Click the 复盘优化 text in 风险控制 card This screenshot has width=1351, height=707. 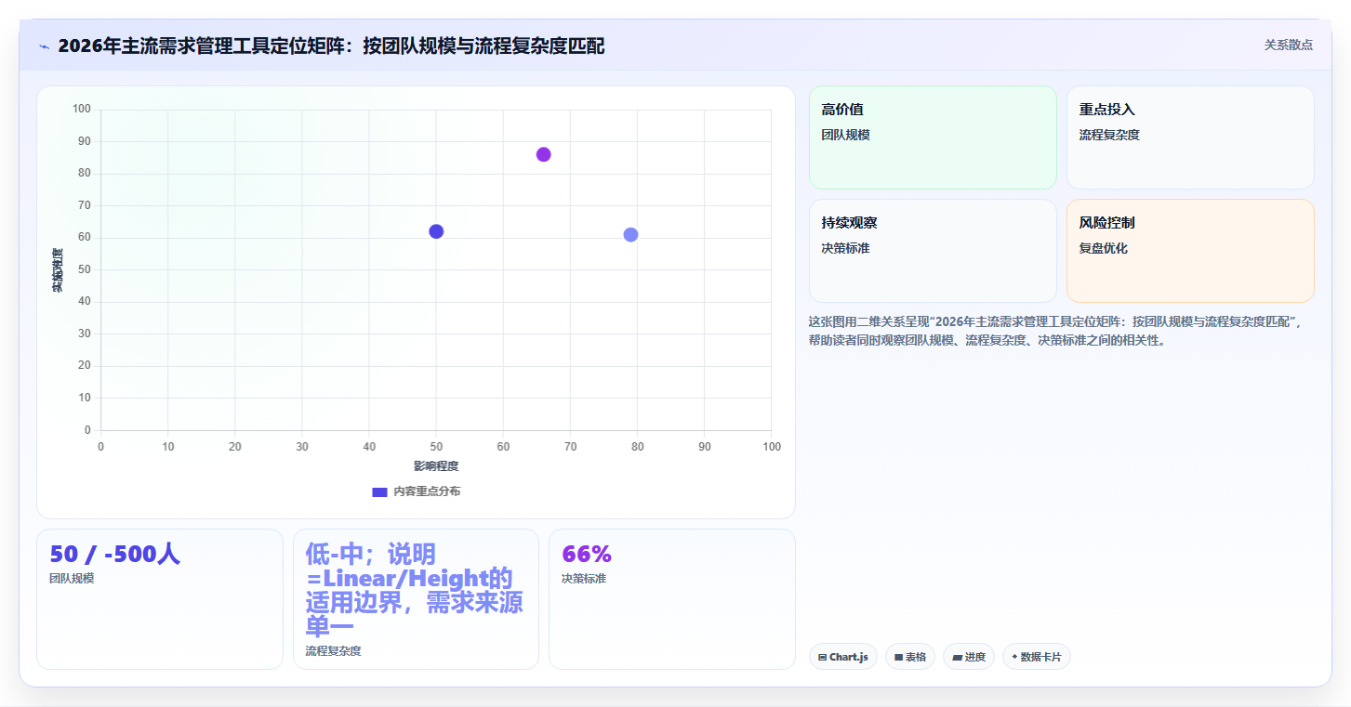[x=1104, y=248]
